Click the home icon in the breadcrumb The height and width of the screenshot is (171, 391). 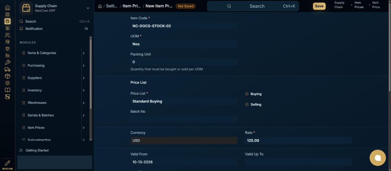tap(100, 6)
